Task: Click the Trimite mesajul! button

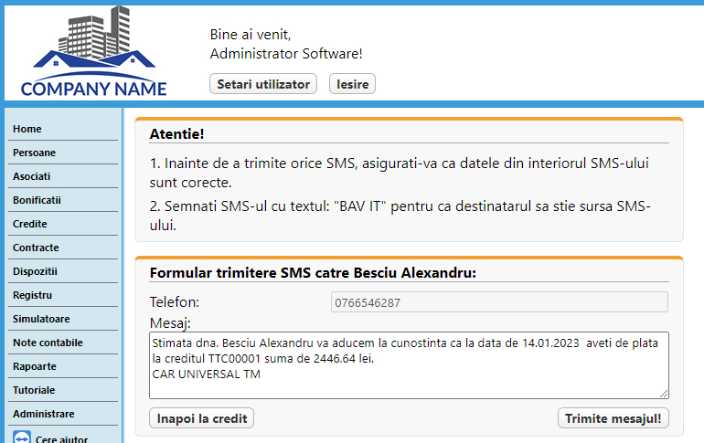Action: click(613, 418)
